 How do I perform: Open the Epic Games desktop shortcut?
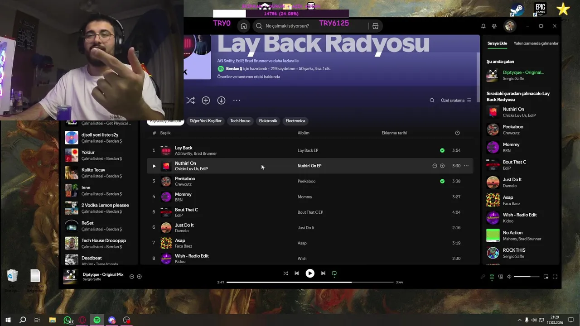540,10
